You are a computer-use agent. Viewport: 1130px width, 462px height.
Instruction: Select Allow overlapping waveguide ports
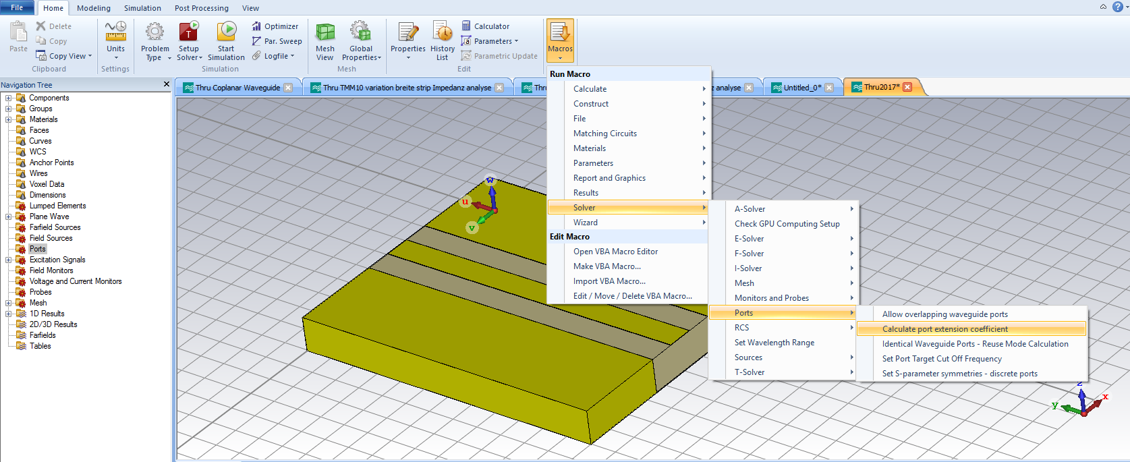[971, 314]
